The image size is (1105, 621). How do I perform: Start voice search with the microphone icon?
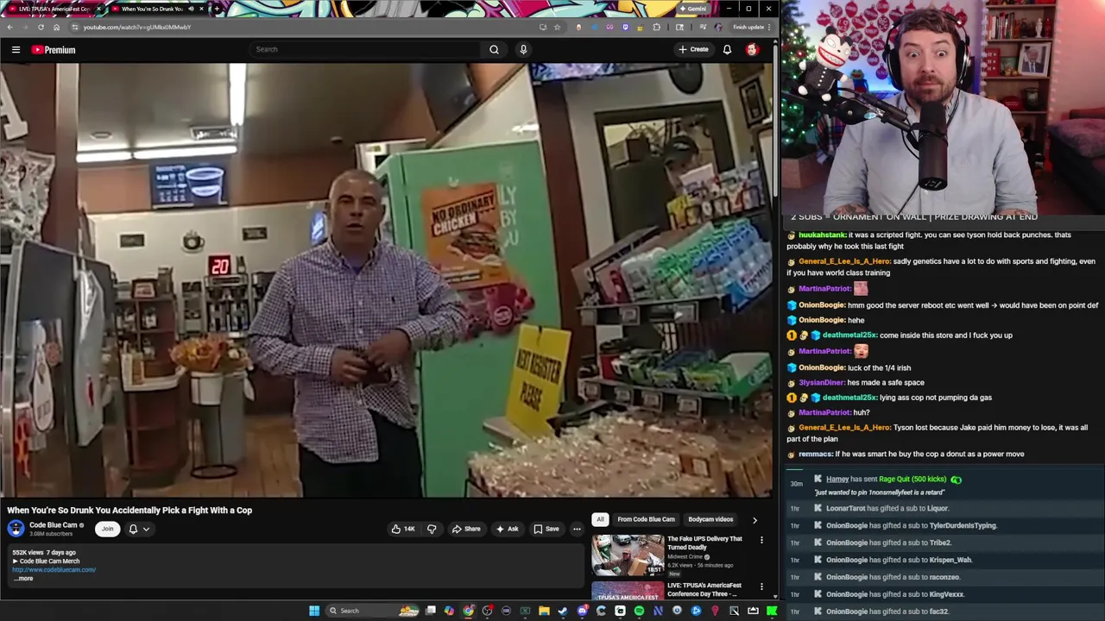point(522,49)
